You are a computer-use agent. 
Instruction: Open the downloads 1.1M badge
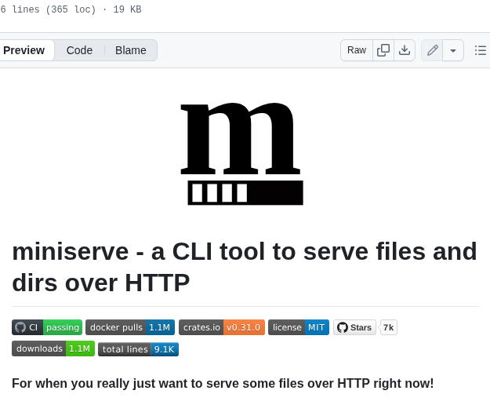tap(53, 349)
